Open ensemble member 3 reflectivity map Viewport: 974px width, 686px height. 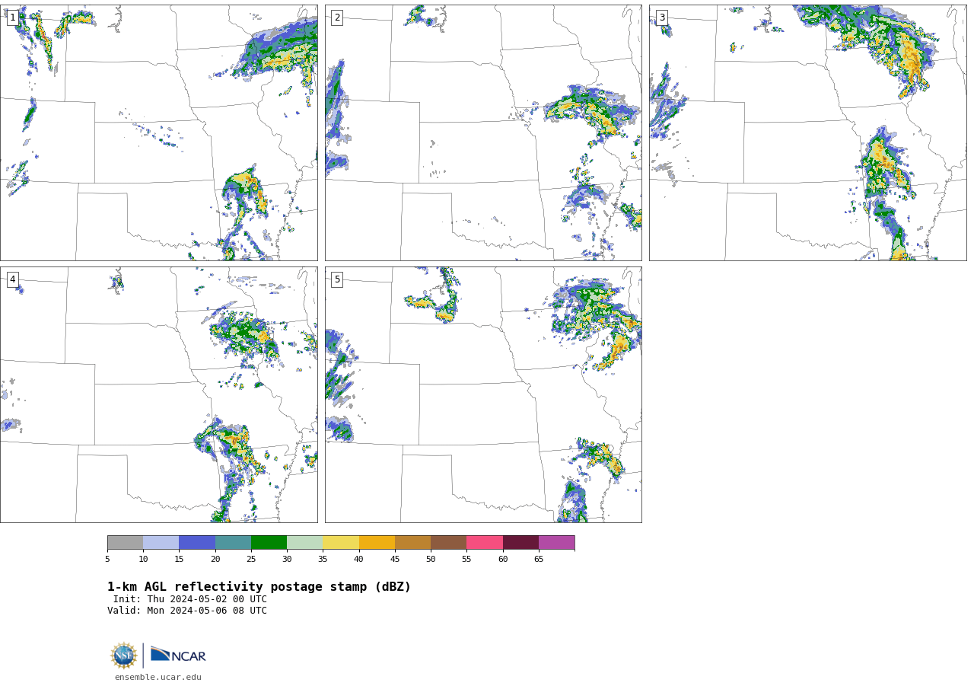pyautogui.click(x=807, y=133)
